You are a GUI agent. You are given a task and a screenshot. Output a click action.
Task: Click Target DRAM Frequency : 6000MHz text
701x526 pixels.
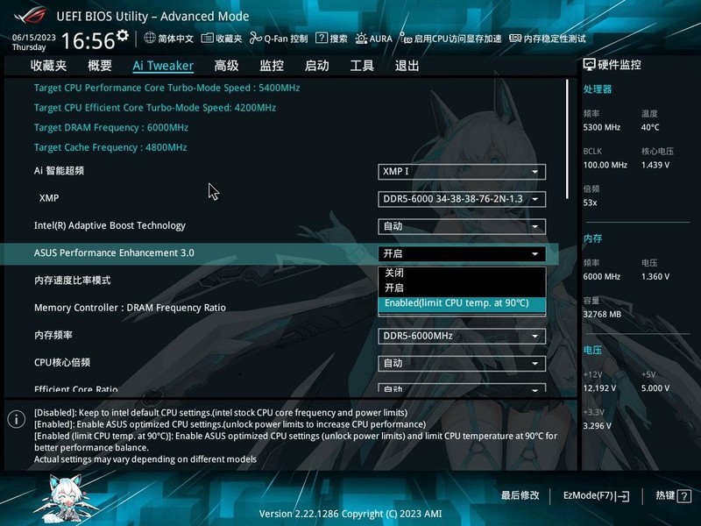(x=111, y=128)
